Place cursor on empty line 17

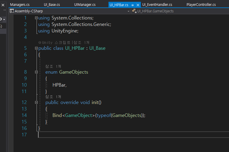[x=134, y=135]
